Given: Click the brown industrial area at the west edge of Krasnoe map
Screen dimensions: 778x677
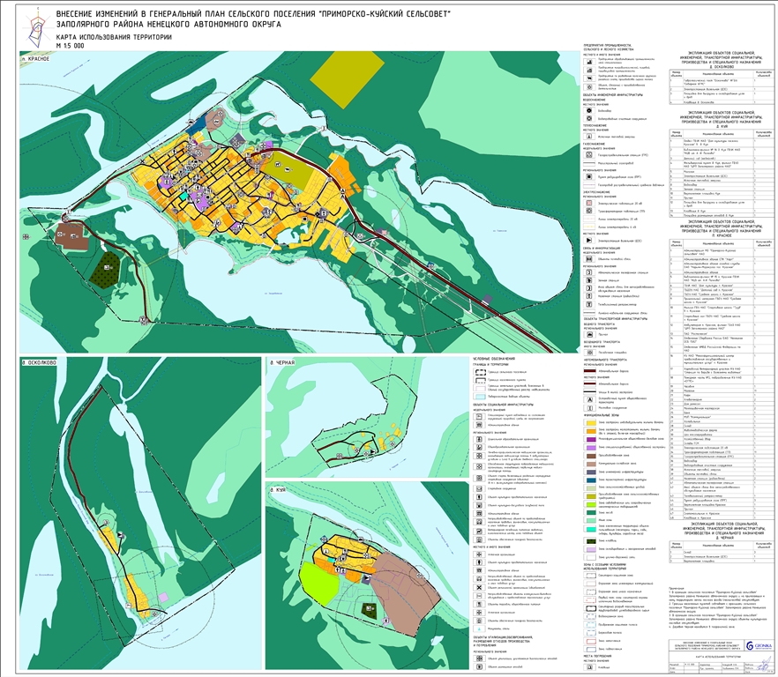Looking at the screenshot, I should click(x=72, y=236).
